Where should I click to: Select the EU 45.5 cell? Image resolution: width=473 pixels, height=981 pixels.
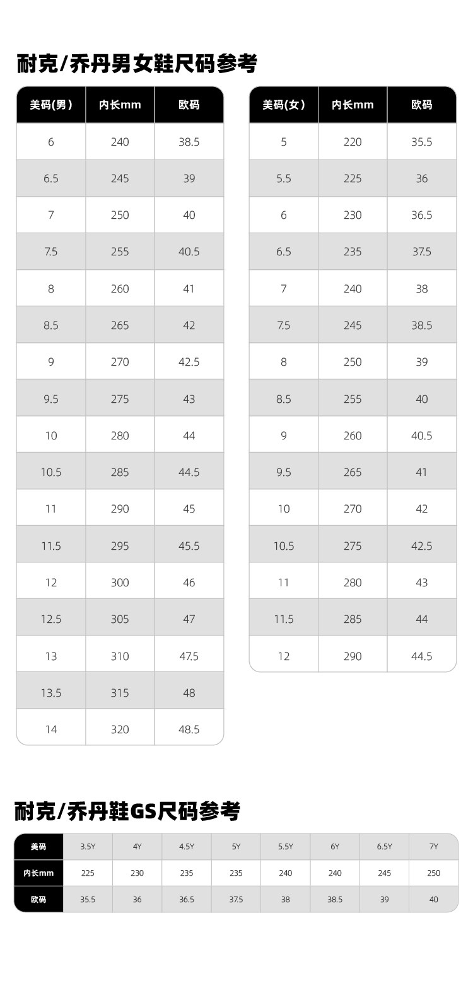(x=189, y=546)
